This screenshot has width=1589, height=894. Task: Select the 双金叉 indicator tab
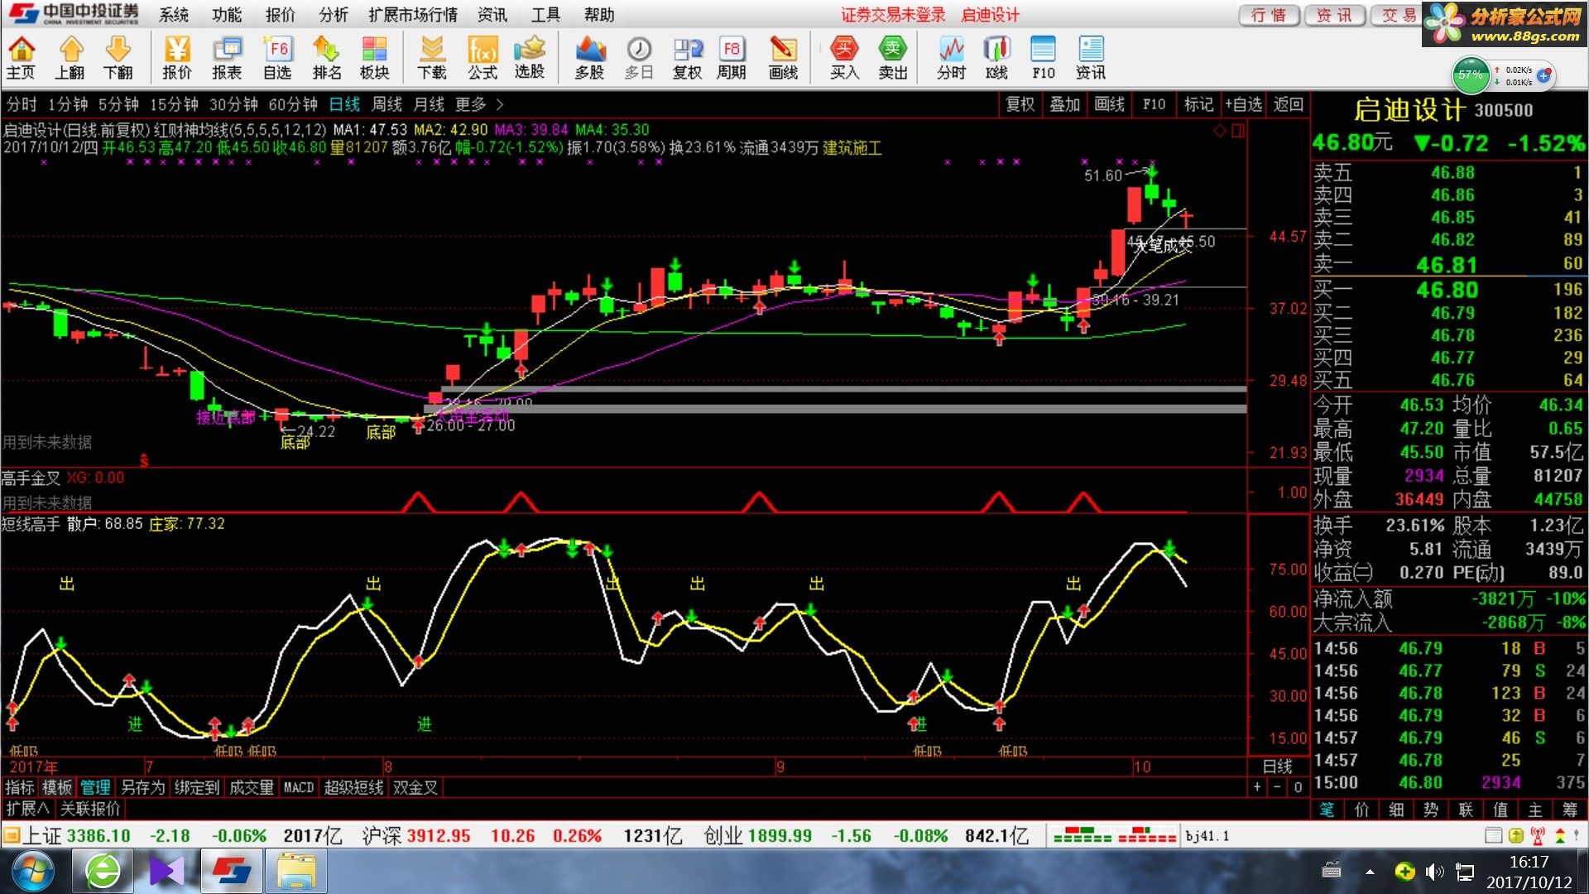(415, 787)
